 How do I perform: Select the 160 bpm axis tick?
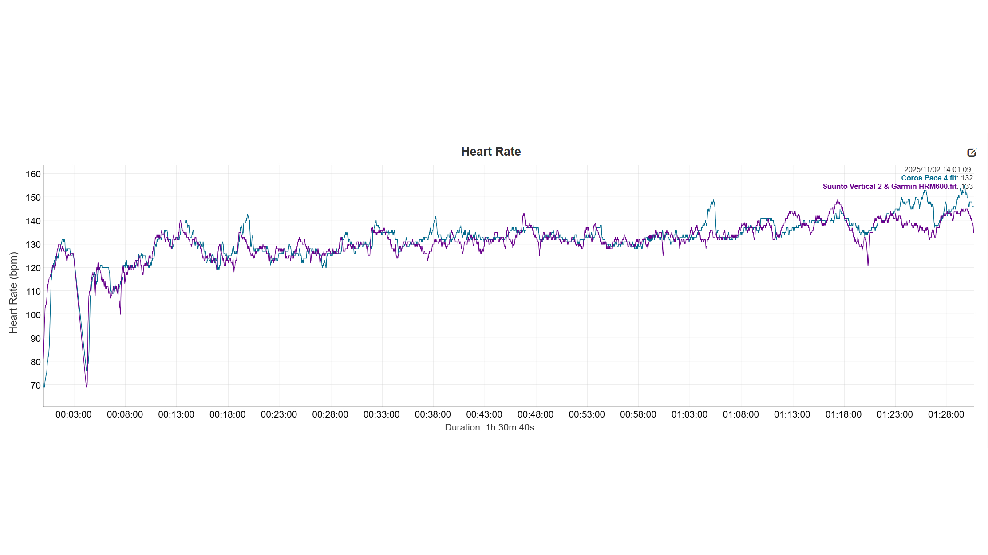(x=34, y=175)
